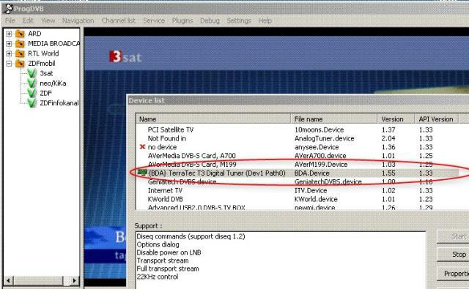The height and width of the screenshot is (289, 469).
Task: Click the channel tree's right scroll arrow
Action: tap(74, 281)
